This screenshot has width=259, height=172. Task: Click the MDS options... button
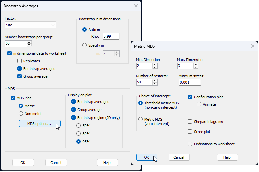point(40,124)
